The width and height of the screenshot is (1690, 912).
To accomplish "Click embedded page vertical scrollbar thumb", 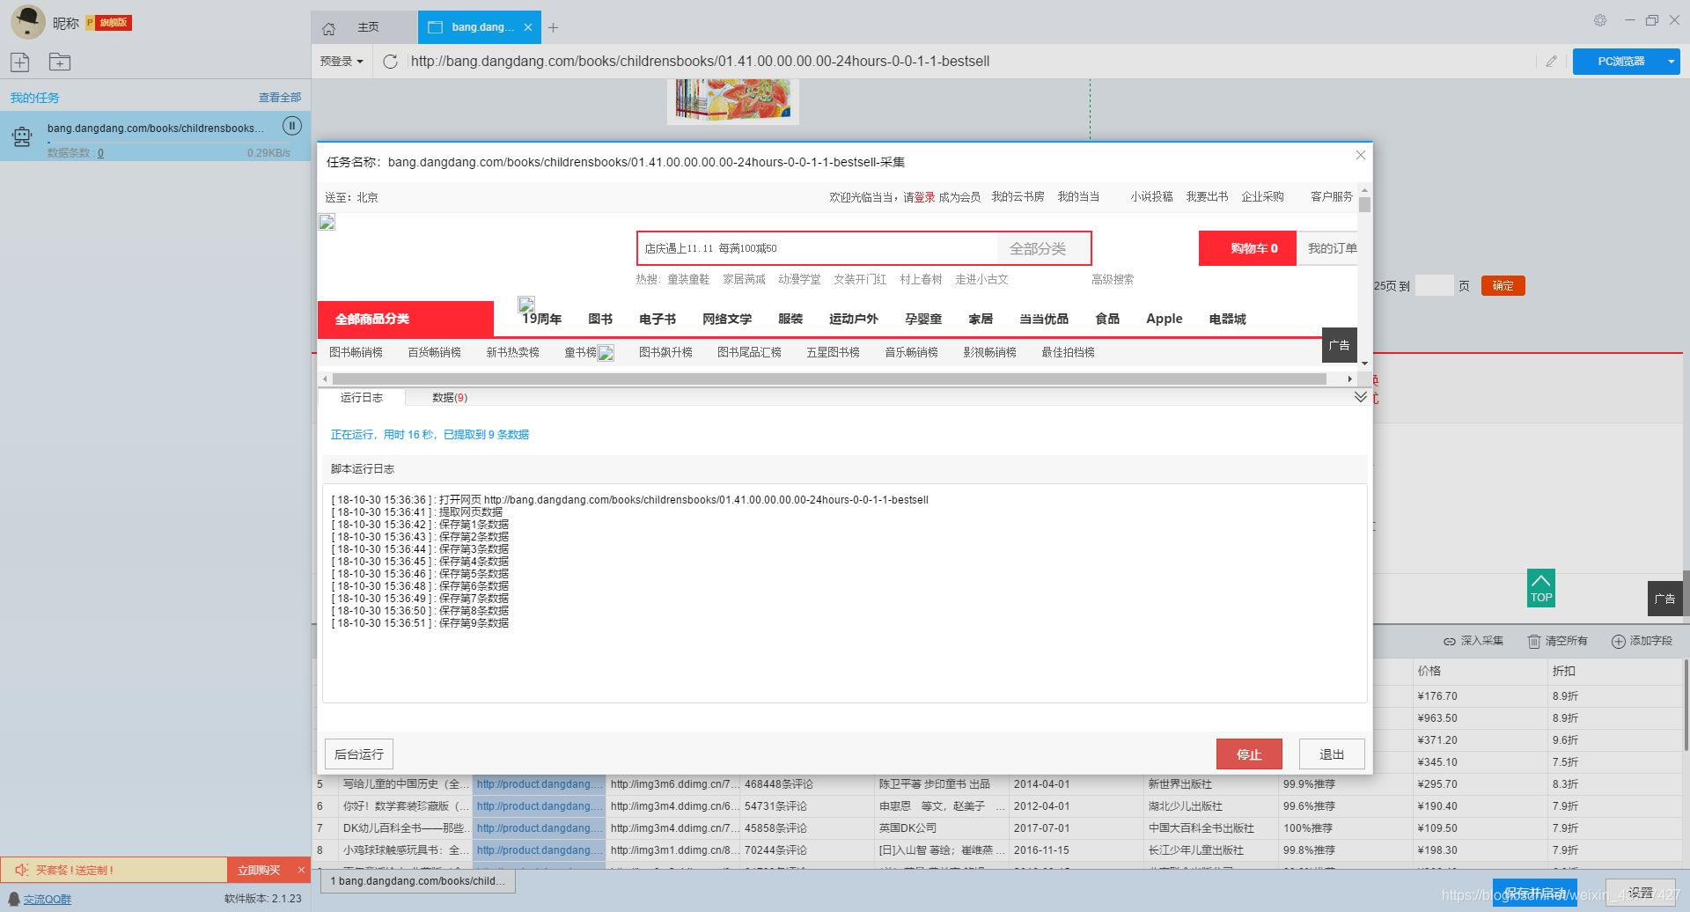I will (1364, 205).
